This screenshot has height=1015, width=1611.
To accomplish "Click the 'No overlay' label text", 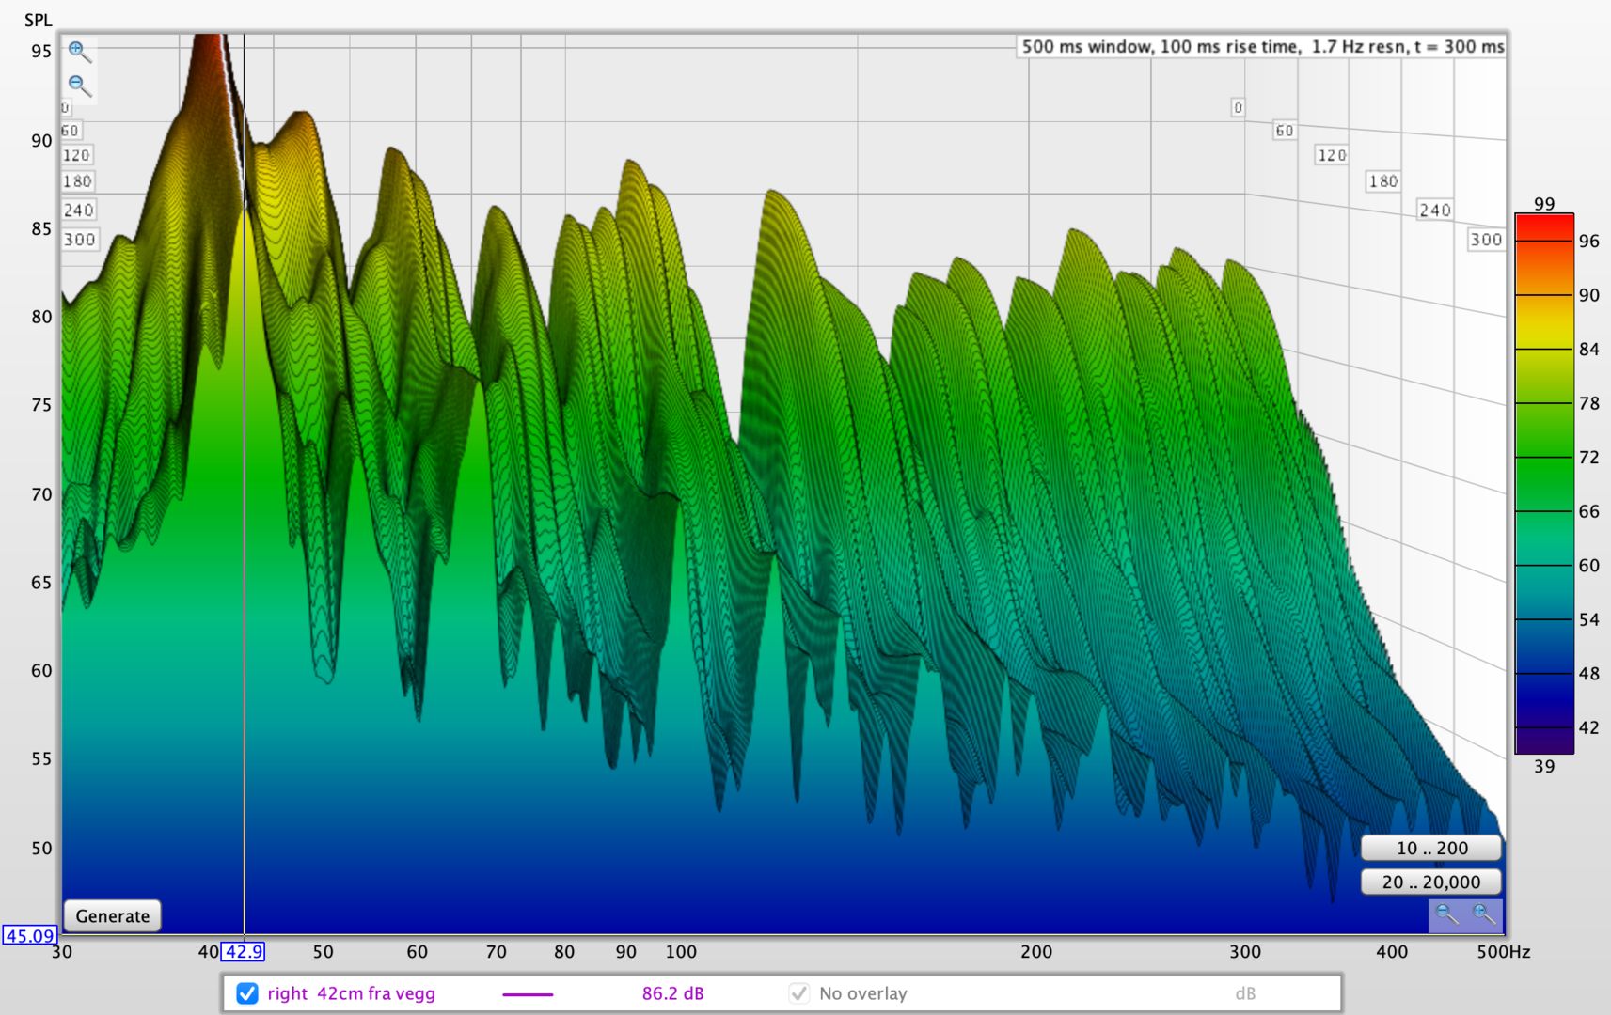I will click(863, 993).
